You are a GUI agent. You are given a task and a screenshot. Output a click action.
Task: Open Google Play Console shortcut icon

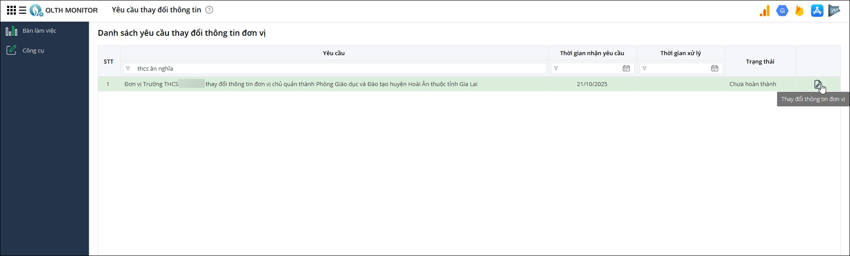point(834,11)
